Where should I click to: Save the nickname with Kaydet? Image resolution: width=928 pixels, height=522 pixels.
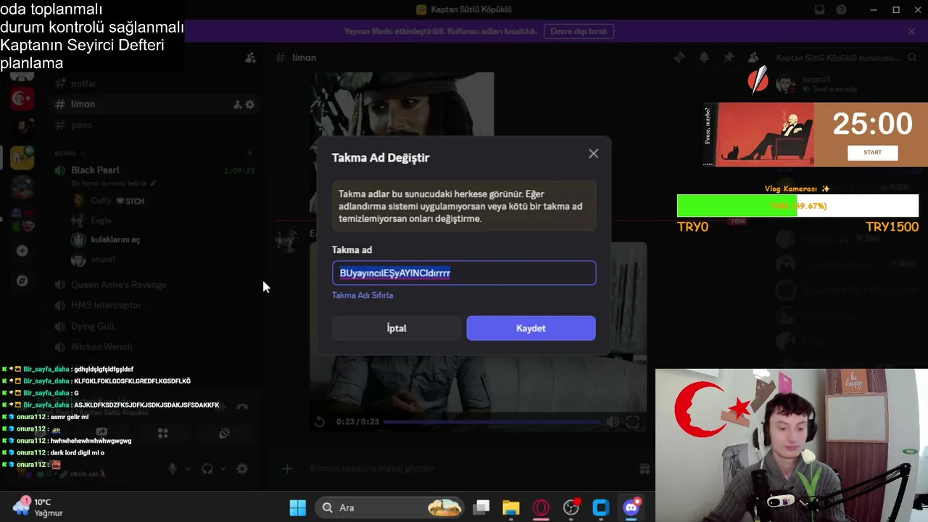531,328
